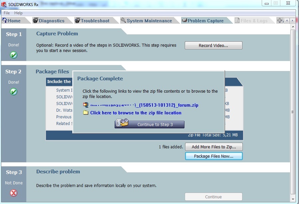Open the Help menu
This screenshot has height=204, width=299.
[18, 13]
